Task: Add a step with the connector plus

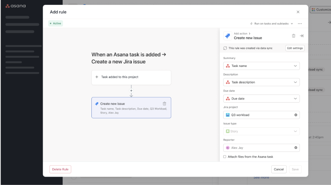Action: (131, 91)
